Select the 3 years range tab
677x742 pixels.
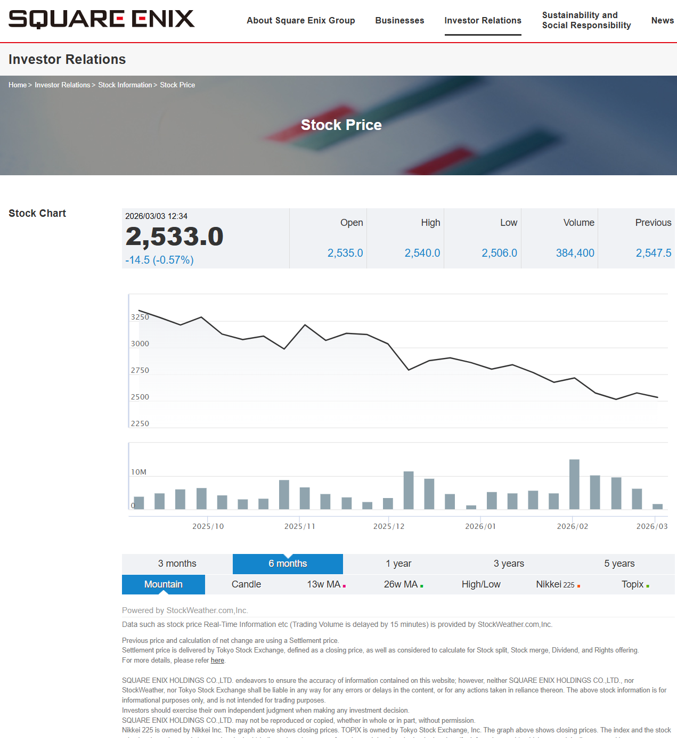point(509,564)
